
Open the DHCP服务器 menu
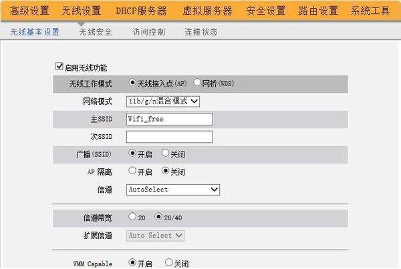141,11
